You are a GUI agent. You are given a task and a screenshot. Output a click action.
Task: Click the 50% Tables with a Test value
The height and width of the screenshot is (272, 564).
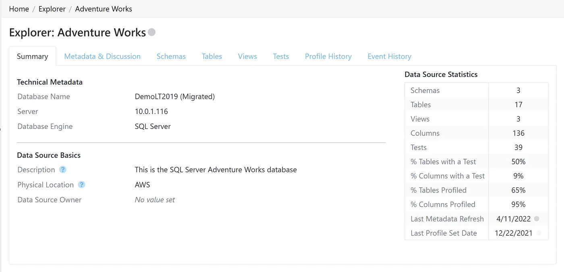[x=518, y=162]
